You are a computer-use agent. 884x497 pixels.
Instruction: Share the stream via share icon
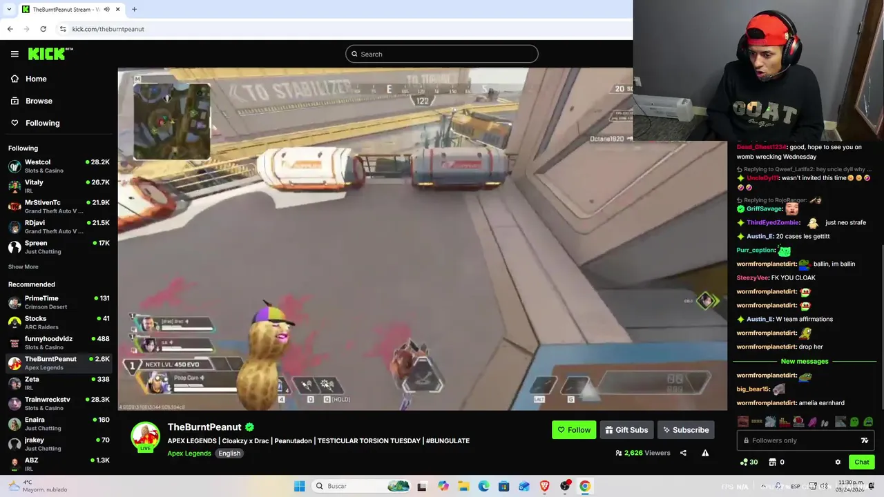click(x=683, y=453)
